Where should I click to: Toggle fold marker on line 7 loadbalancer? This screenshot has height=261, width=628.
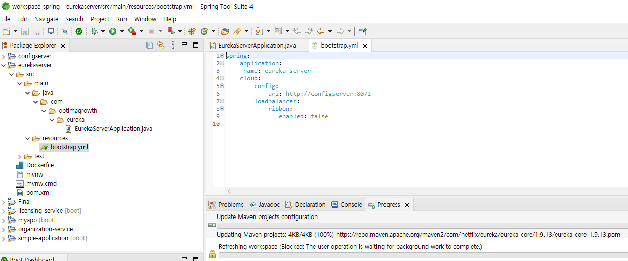222,101
